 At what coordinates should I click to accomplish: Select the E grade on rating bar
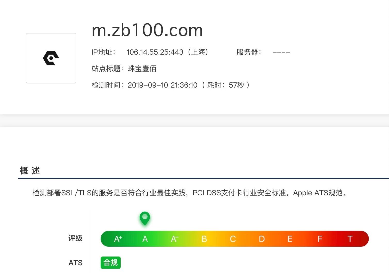(290, 239)
